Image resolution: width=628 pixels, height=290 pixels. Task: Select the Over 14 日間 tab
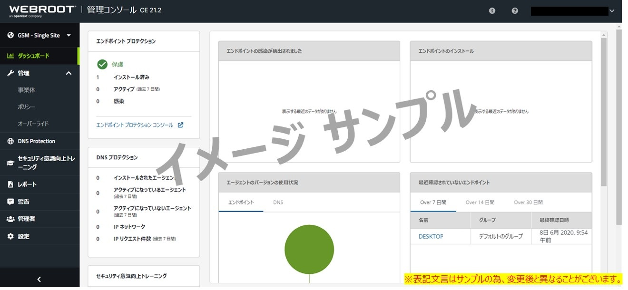coord(480,203)
